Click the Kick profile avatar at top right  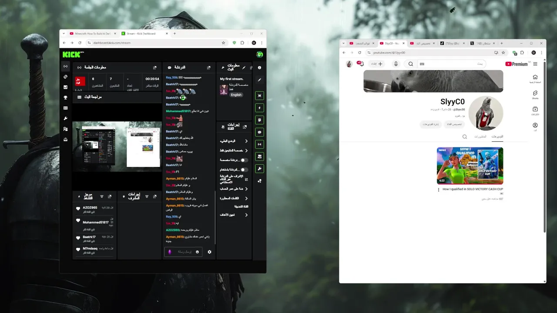coord(259,54)
